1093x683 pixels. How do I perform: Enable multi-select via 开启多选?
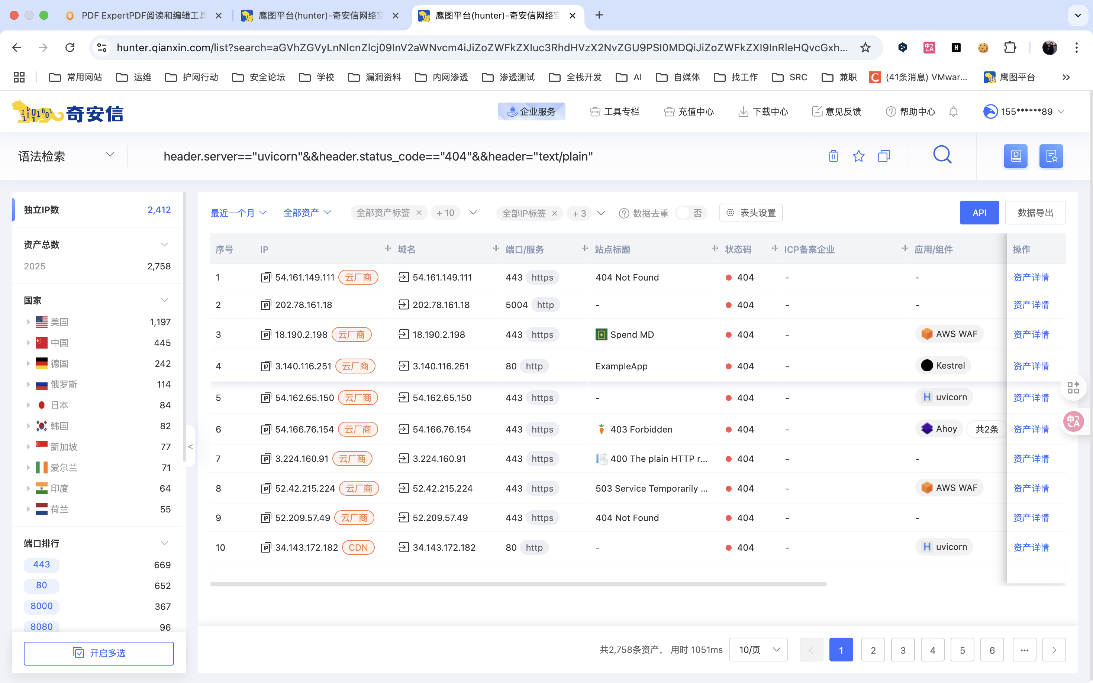click(99, 653)
